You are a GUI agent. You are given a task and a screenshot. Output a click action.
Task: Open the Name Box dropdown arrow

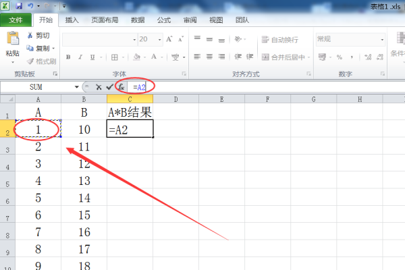click(76, 87)
